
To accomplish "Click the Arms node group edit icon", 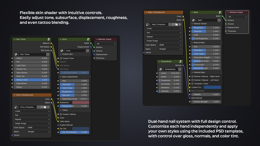I will point(88,39).
